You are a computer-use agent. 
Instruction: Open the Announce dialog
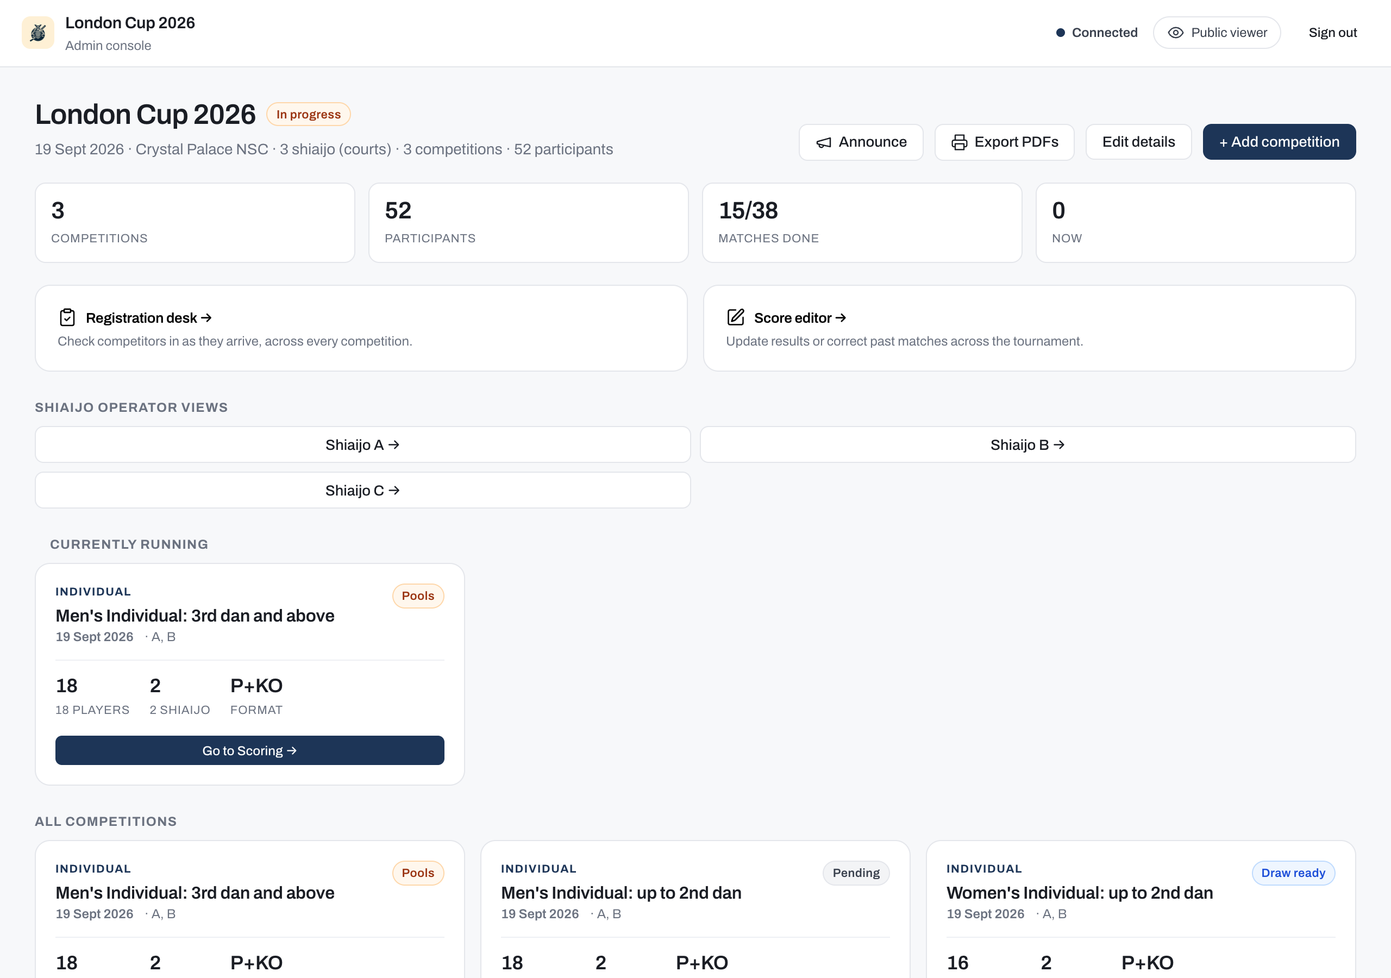861,142
